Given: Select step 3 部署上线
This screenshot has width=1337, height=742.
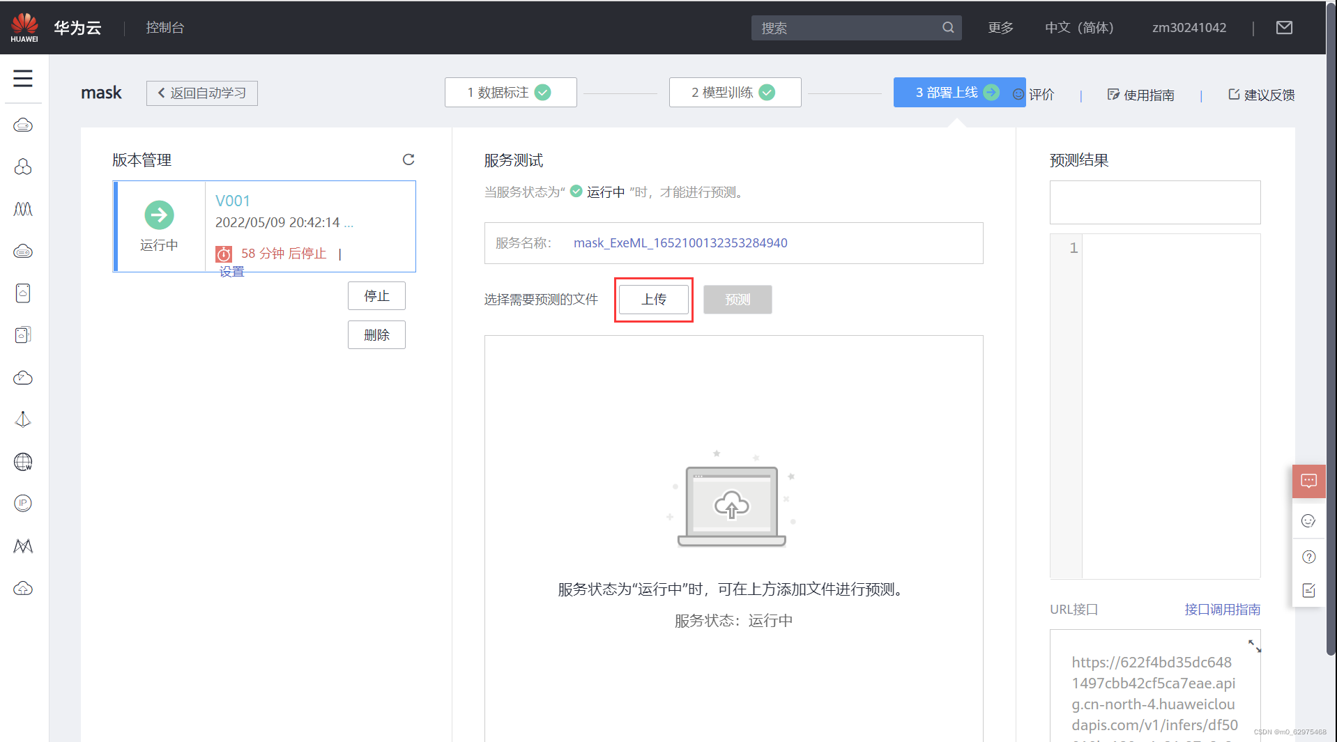Looking at the screenshot, I should (x=959, y=92).
